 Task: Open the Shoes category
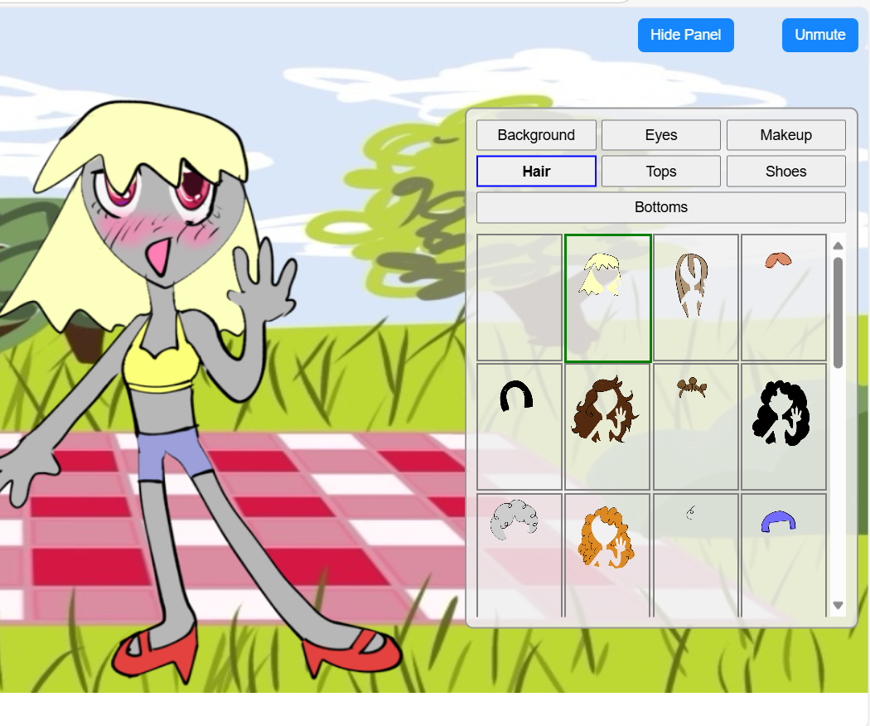click(x=785, y=171)
